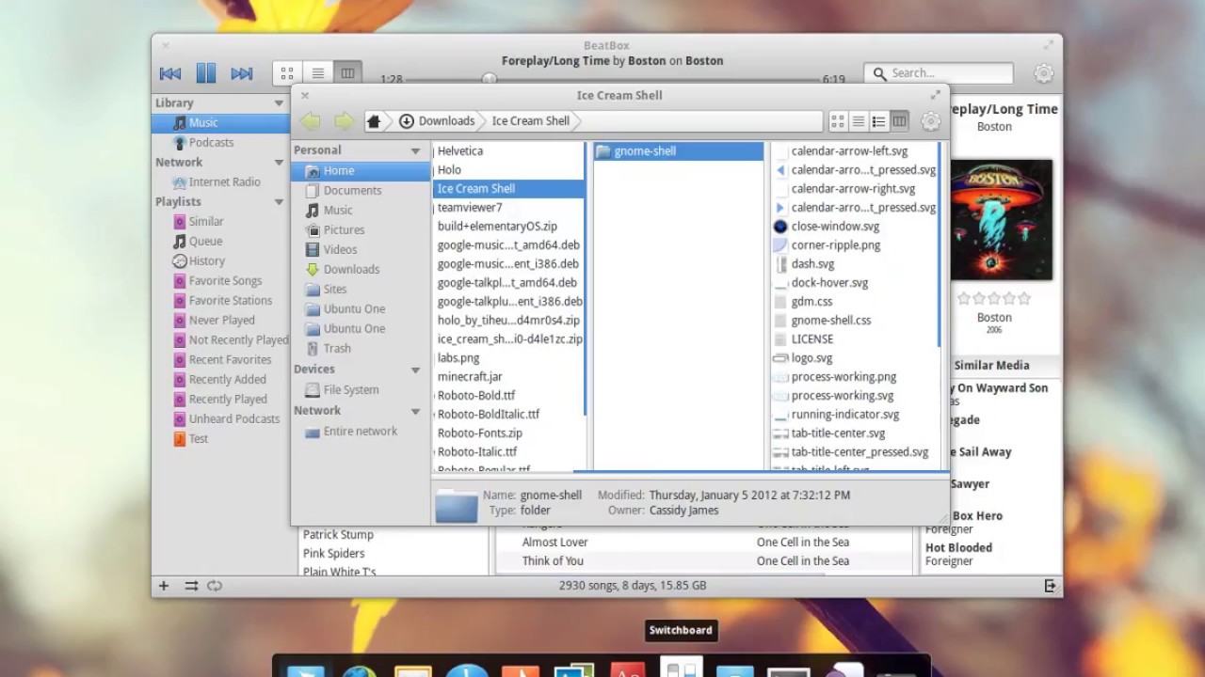The image size is (1205, 677).
Task: Toggle shuffle in BeatBox bottom bar
Action: 191,586
